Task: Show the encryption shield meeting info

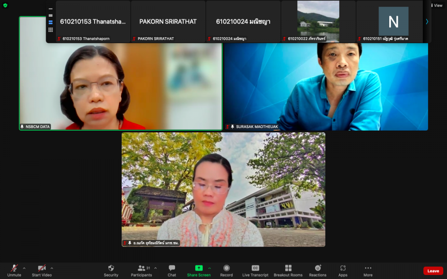Action: (5, 5)
